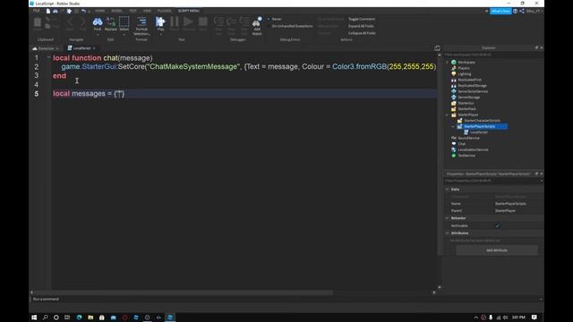Screen dimensions: 573x322
Task: Select the LocalScript document tab
Action: click(x=81, y=48)
